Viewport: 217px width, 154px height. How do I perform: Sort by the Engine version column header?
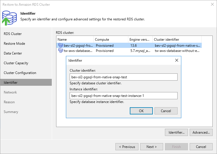(140, 40)
